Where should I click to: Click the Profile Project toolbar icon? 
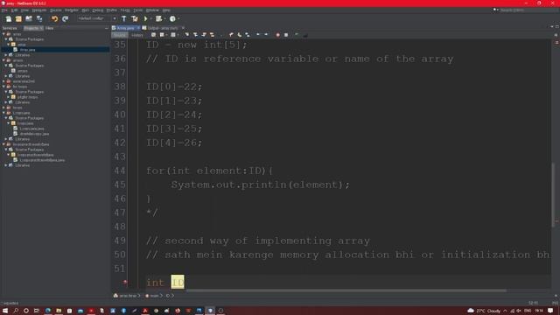tap(172, 18)
